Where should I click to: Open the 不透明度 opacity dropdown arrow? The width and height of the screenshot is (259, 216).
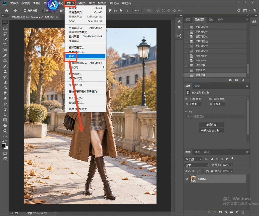coord(232,165)
